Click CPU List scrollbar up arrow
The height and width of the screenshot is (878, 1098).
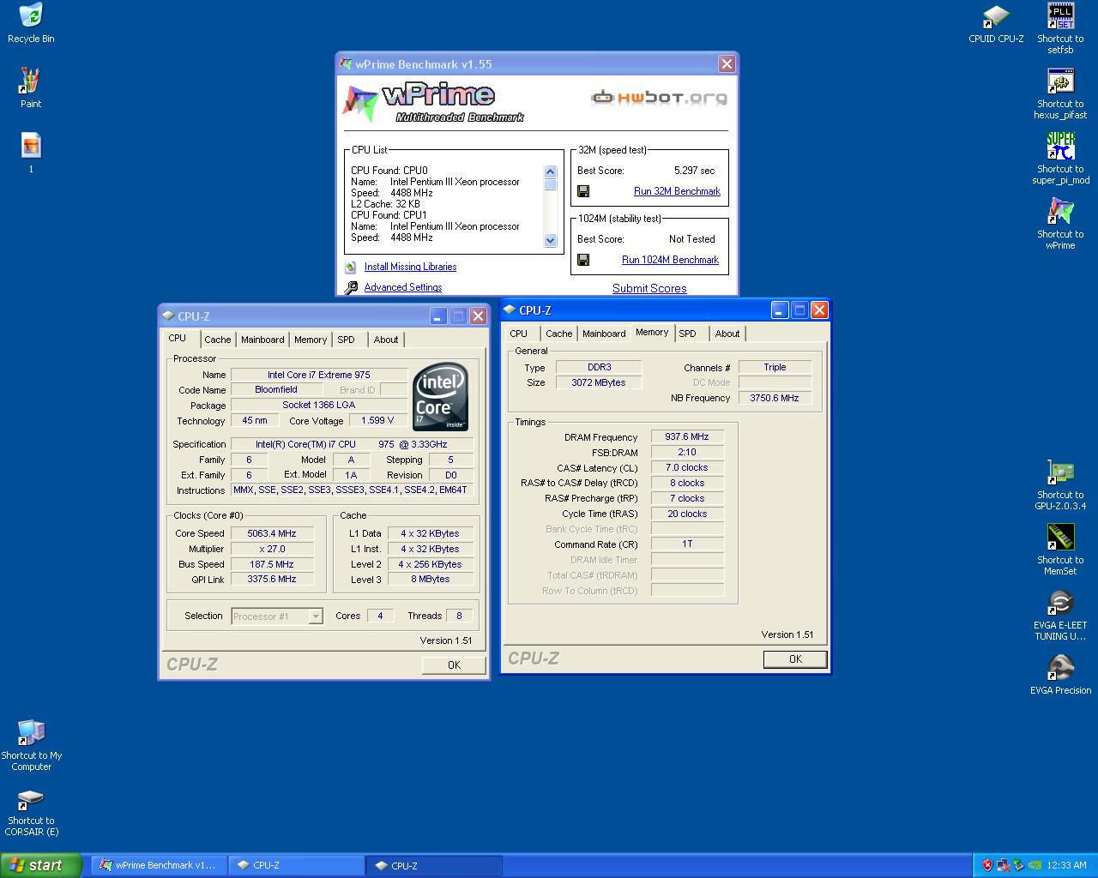click(551, 172)
